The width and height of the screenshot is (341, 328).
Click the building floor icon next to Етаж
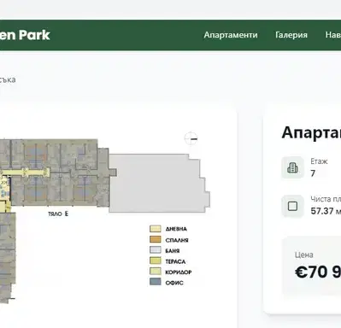(292, 167)
